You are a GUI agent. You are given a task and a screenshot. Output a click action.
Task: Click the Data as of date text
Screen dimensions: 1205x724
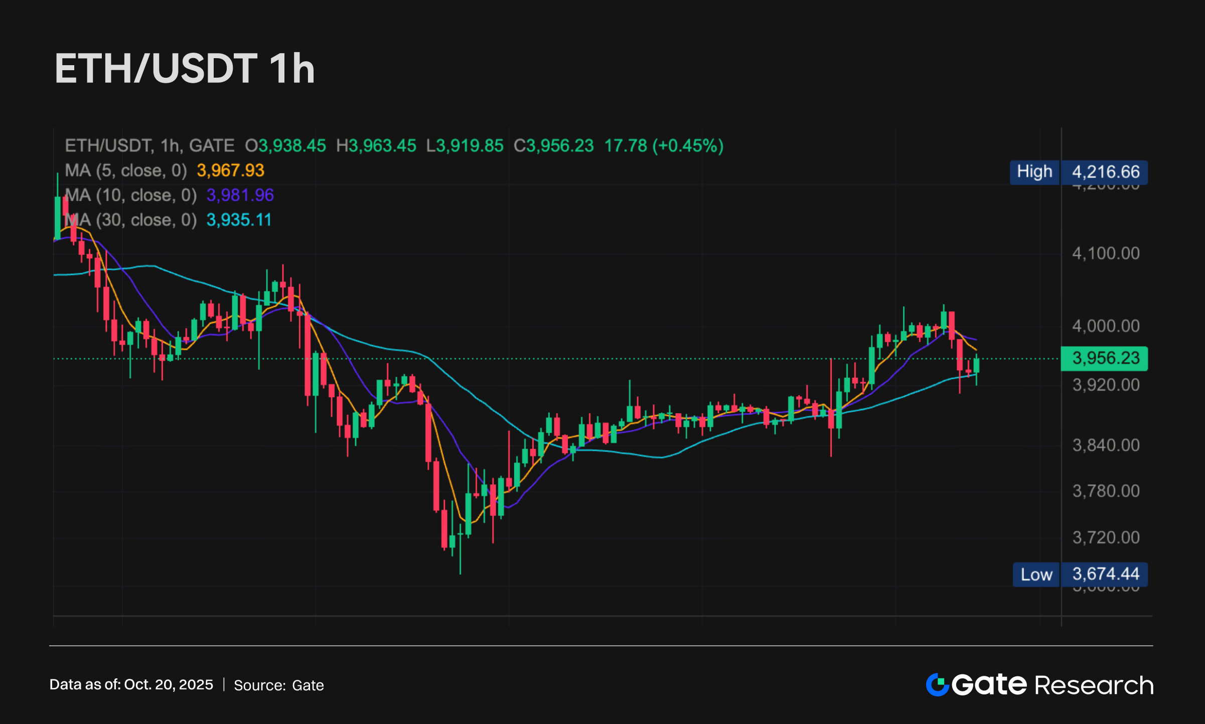coord(131,685)
